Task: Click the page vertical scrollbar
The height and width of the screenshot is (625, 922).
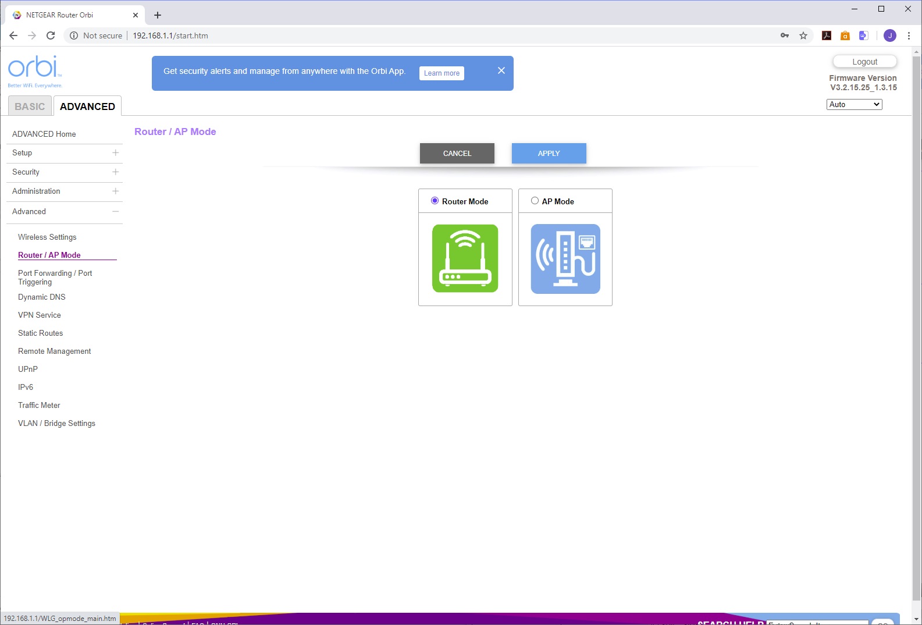Action: tap(917, 328)
